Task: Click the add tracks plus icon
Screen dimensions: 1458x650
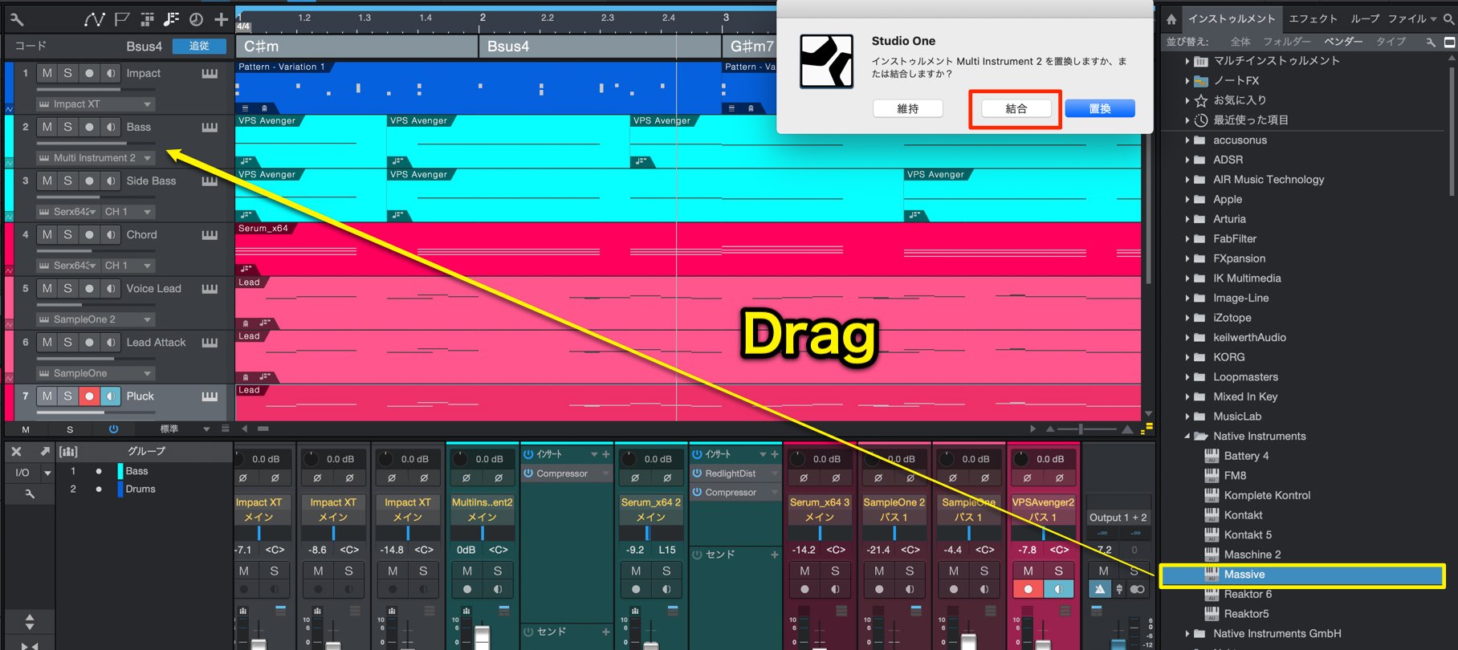Action: click(221, 18)
